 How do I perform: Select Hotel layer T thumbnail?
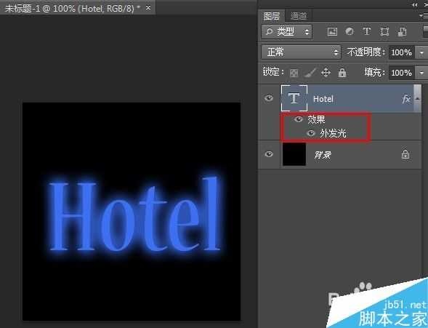294,98
